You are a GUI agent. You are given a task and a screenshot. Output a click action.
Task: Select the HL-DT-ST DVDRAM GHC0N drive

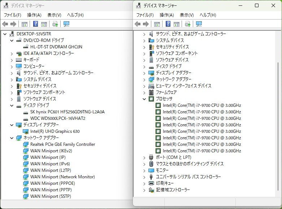(x=56, y=47)
